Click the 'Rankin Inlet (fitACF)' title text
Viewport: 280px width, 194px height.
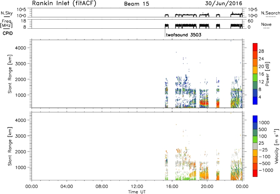point(64,3)
